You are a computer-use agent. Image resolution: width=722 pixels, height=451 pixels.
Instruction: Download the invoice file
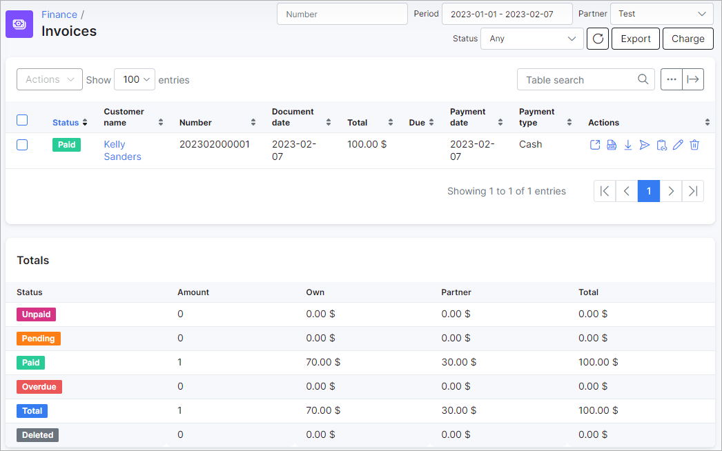(628, 145)
